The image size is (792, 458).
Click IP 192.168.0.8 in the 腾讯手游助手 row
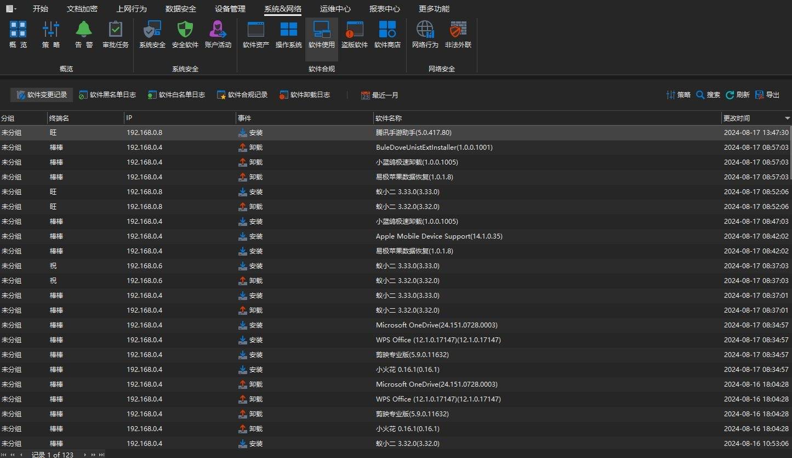[x=144, y=133]
